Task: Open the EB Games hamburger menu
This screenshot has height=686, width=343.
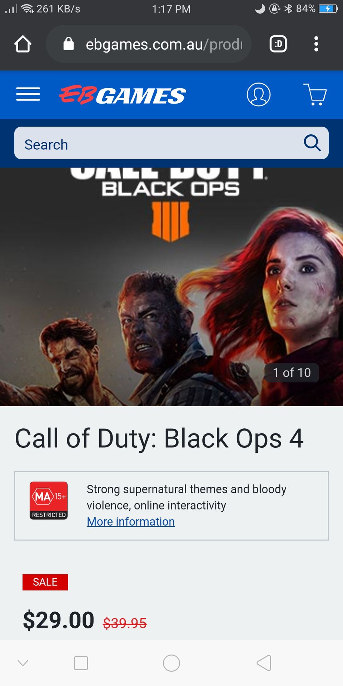Action: click(x=28, y=94)
